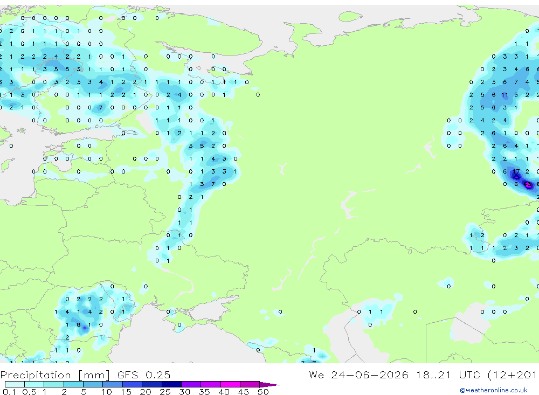Viewport: 539px width, 395px height.
Task: Click the '0.1' legend scale label
Action: (x=9, y=392)
